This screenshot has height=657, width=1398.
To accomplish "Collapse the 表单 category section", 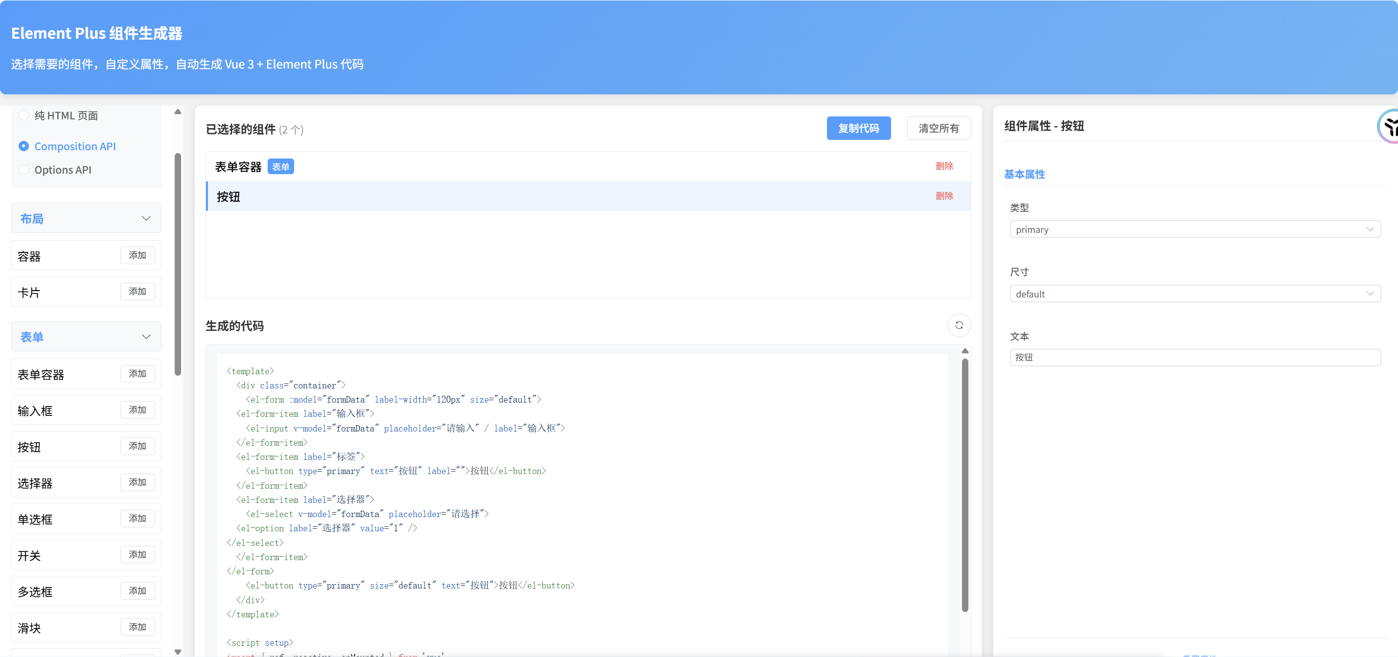I will [86, 337].
